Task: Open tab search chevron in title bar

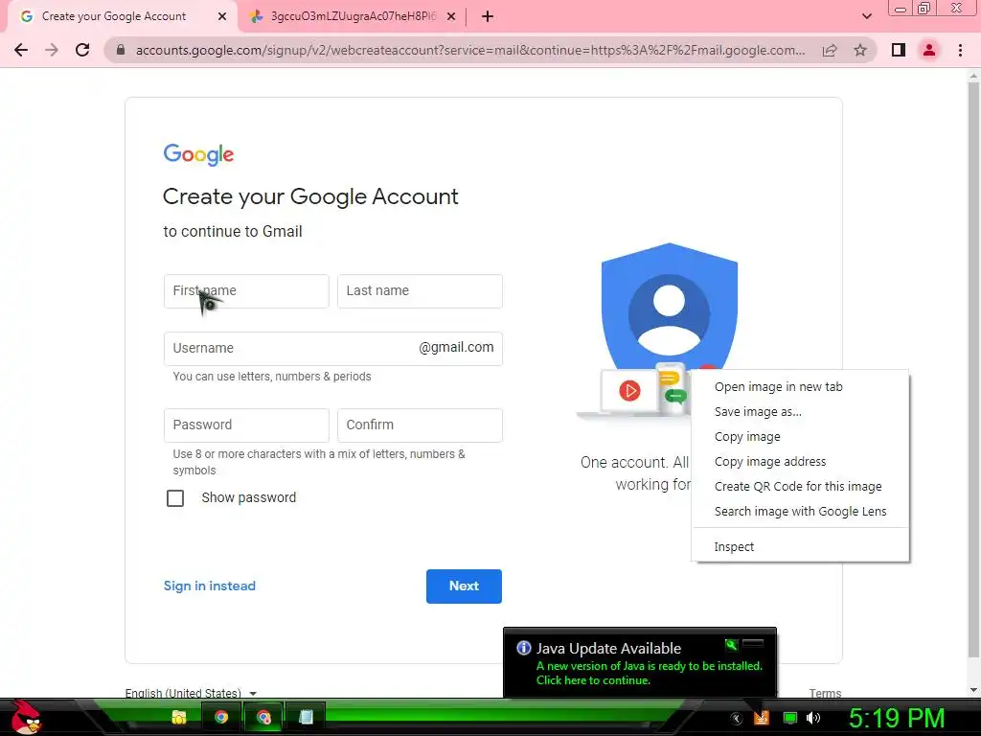Action: tap(866, 16)
